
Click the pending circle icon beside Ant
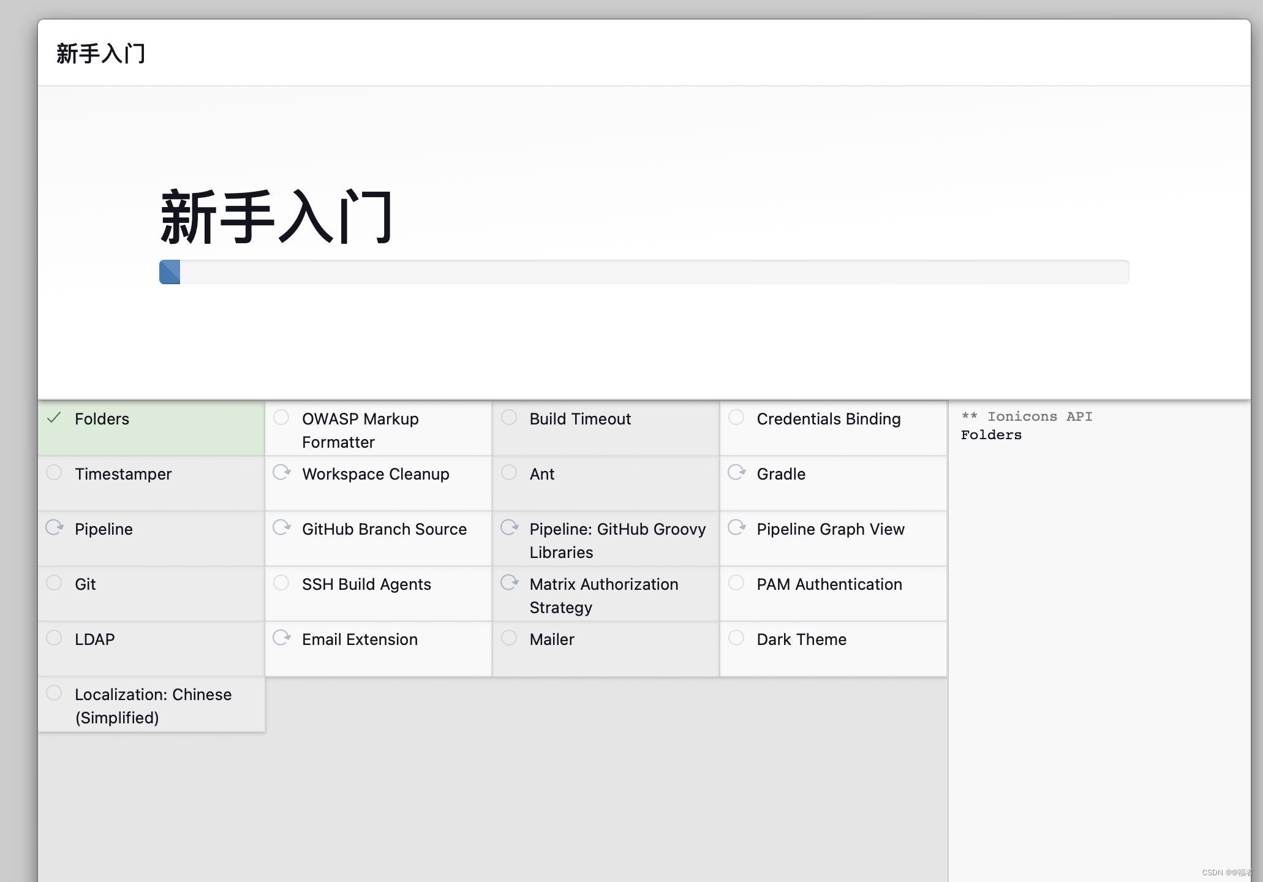point(509,472)
